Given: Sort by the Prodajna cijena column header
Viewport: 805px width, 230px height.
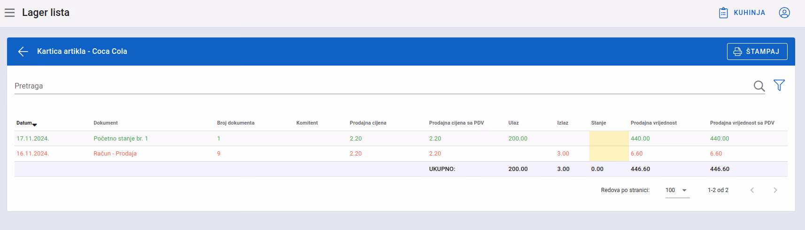Looking at the screenshot, I should (x=368, y=123).
